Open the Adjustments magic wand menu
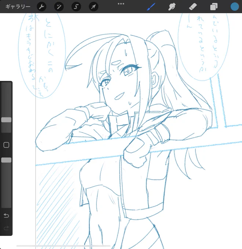The width and height of the screenshot is (242, 249). pos(59,7)
